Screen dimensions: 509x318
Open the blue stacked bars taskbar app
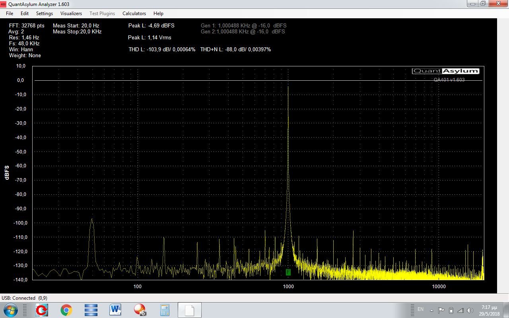(x=91, y=310)
